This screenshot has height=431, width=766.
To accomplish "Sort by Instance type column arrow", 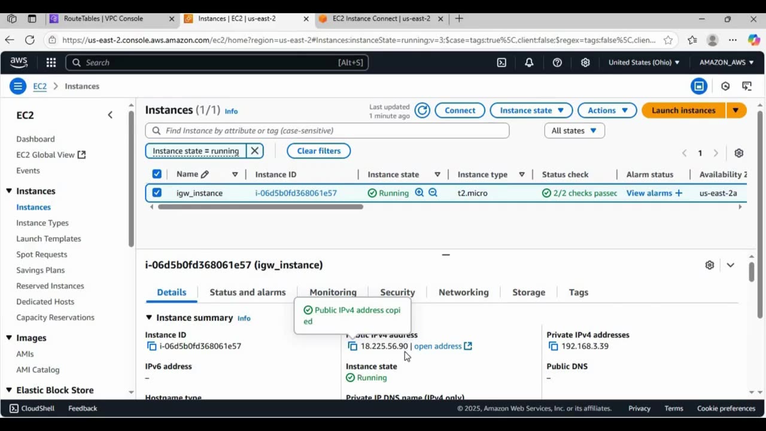I will 522,174.
